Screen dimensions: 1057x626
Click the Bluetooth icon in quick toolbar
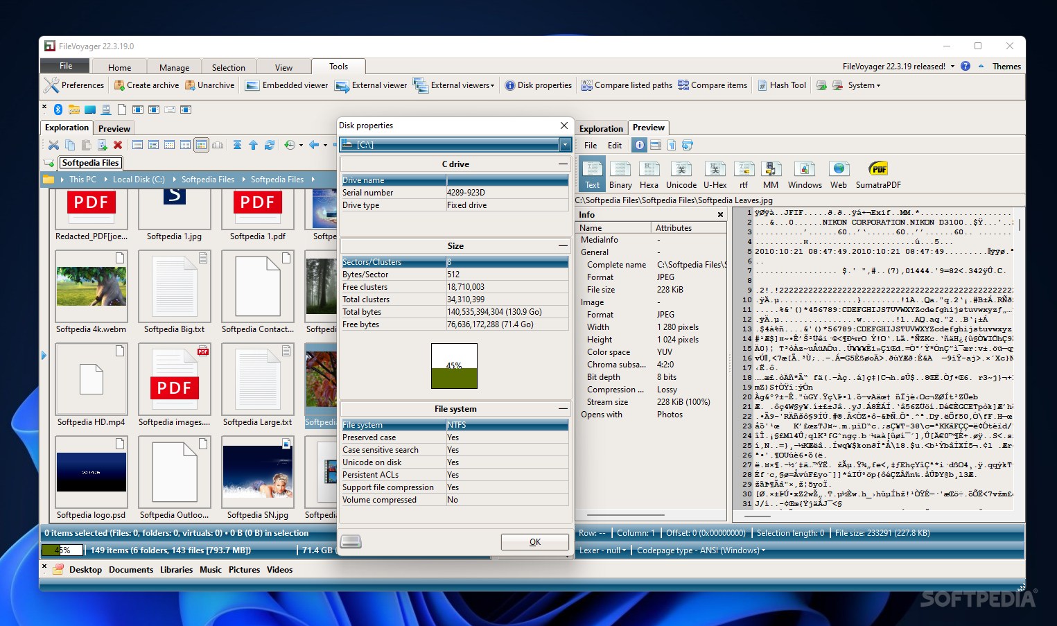click(x=58, y=110)
